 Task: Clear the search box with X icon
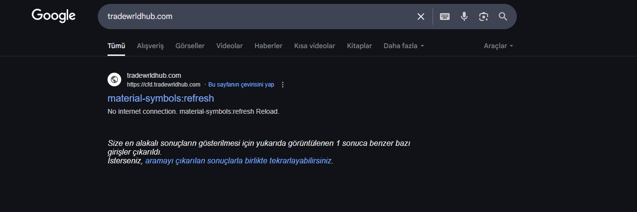(421, 17)
